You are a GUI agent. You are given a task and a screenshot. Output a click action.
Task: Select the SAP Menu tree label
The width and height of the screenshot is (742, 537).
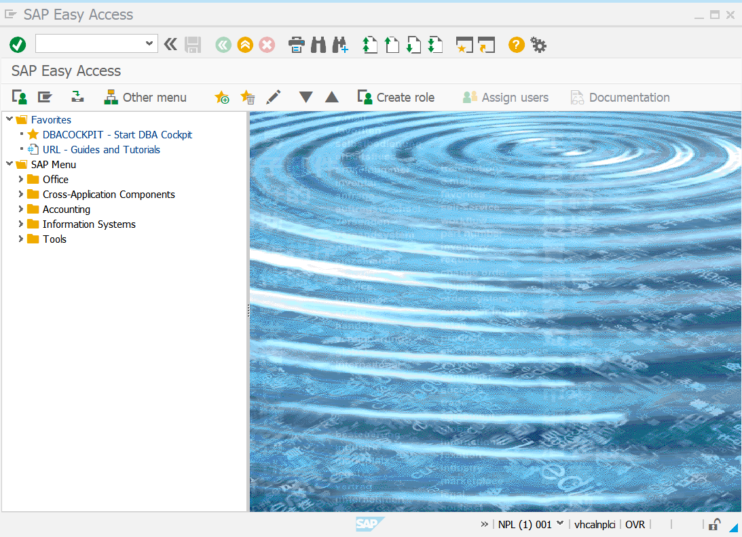(54, 165)
